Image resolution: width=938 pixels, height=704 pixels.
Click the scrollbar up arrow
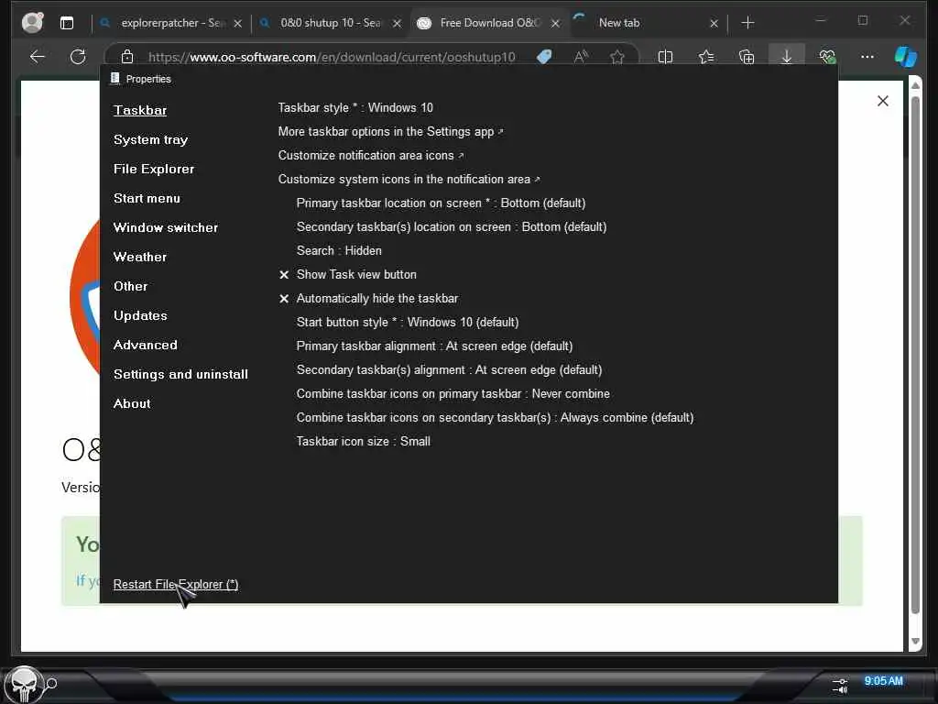pos(915,85)
